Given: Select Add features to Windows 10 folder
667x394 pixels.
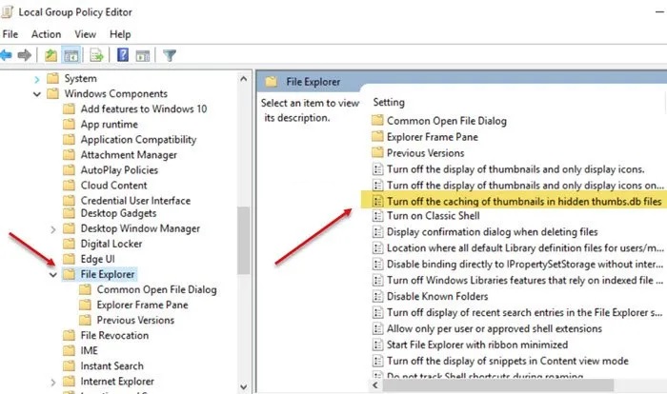Looking at the screenshot, I should 144,108.
